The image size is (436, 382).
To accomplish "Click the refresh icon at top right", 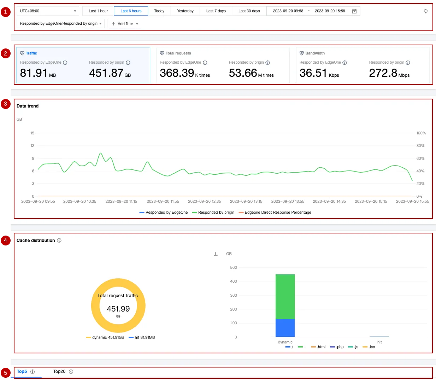I will [425, 11].
